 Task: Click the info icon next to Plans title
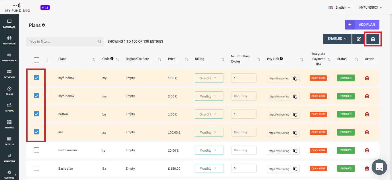click(44, 25)
